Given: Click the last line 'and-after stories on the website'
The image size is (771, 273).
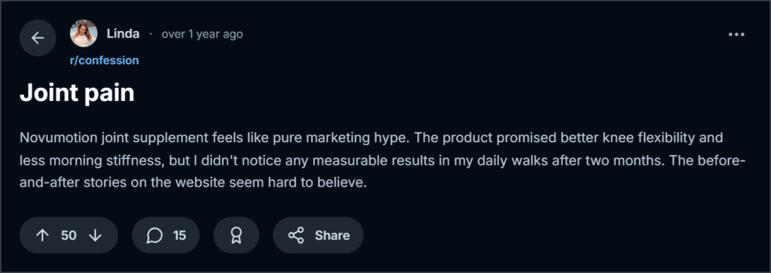Looking at the screenshot, I should click(194, 184).
